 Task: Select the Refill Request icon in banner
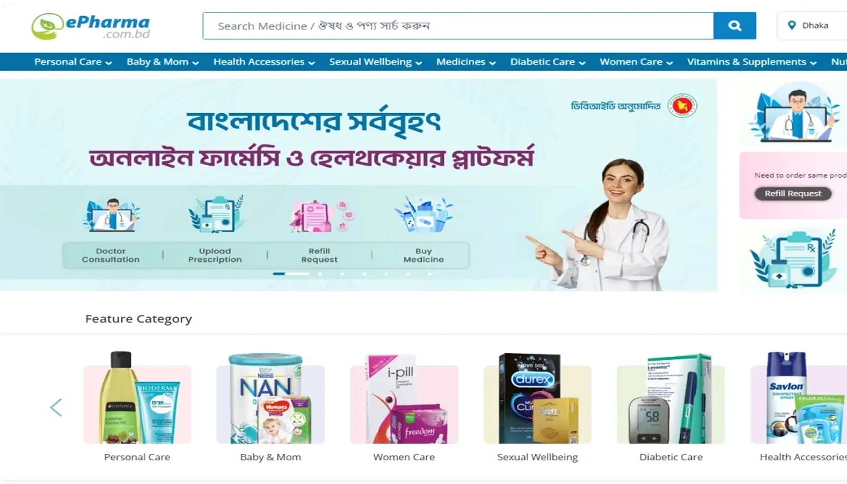pyautogui.click(x=320, y=216)
